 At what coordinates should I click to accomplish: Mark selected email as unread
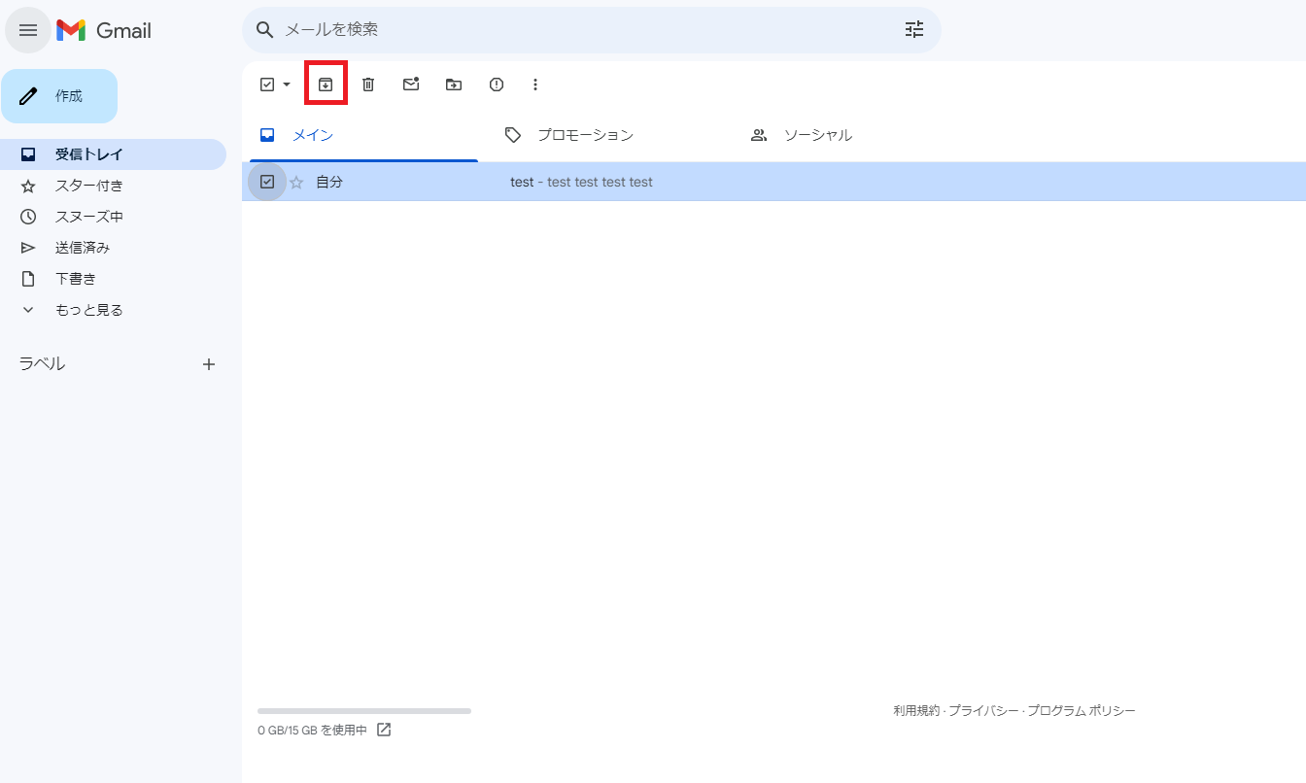[x=411, y=85]
